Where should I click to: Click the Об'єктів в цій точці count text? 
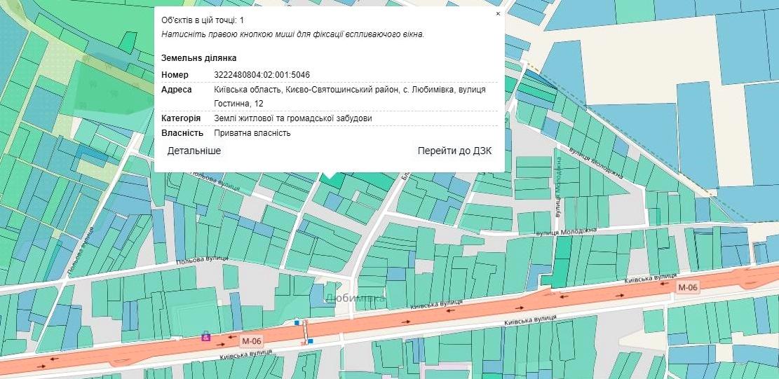[203, 20]
